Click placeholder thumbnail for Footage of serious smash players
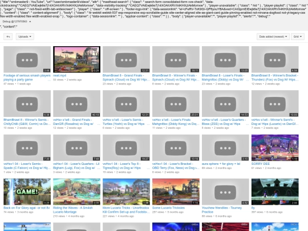 pos(27,59)
